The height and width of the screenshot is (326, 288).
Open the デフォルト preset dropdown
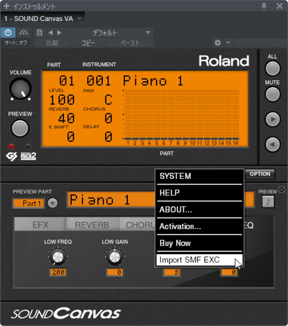pos(109,33)
